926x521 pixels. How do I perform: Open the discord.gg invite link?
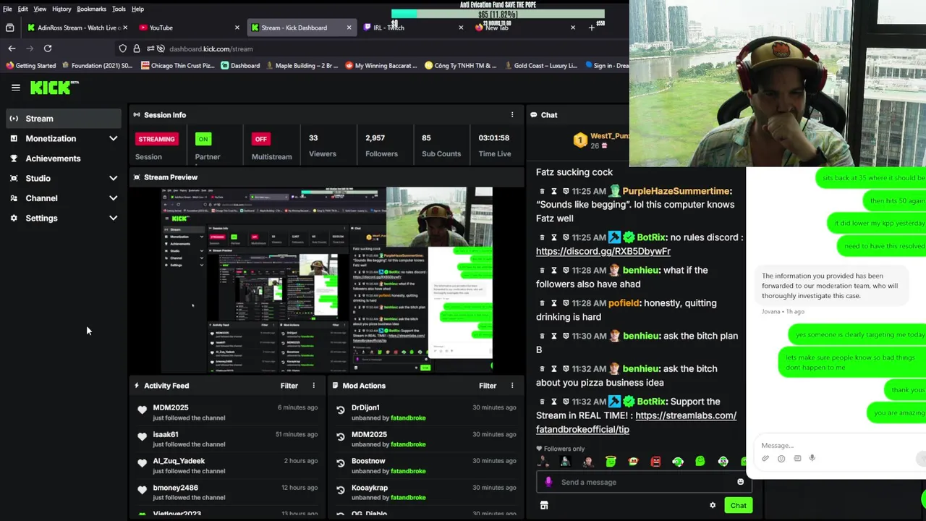pyautogui.click(x=603, y=251)
